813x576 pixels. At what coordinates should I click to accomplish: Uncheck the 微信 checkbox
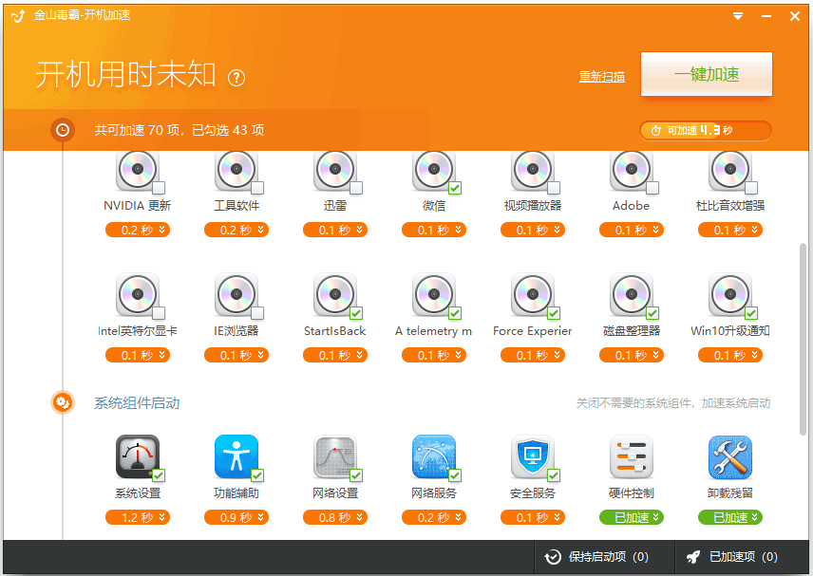point(455,188)
